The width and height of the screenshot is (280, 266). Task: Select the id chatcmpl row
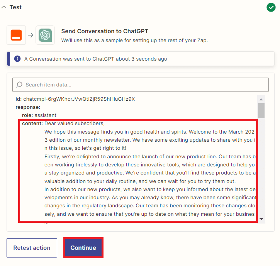(75, 99)
